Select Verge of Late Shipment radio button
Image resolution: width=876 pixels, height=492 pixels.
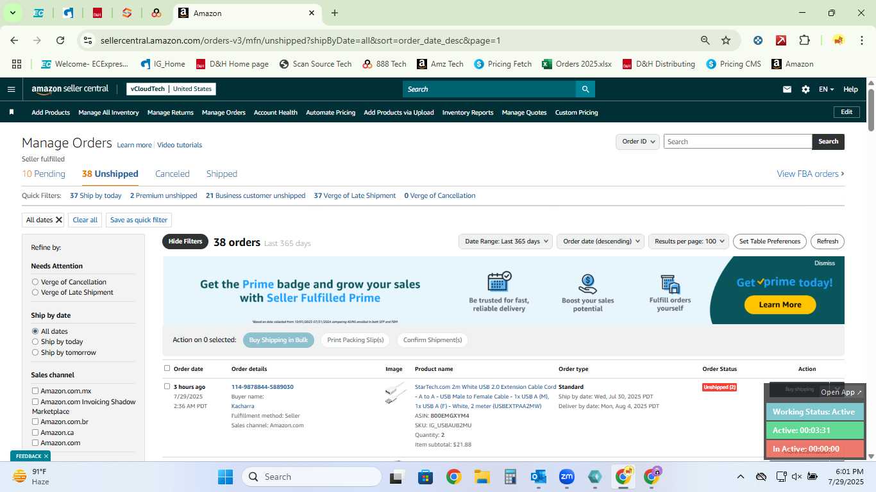click(x=35, y=292)
